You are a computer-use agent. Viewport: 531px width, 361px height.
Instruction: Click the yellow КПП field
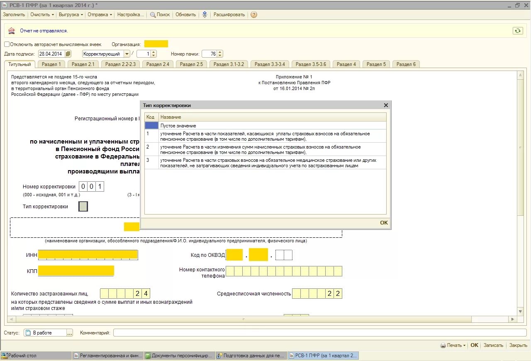point(76,271)
